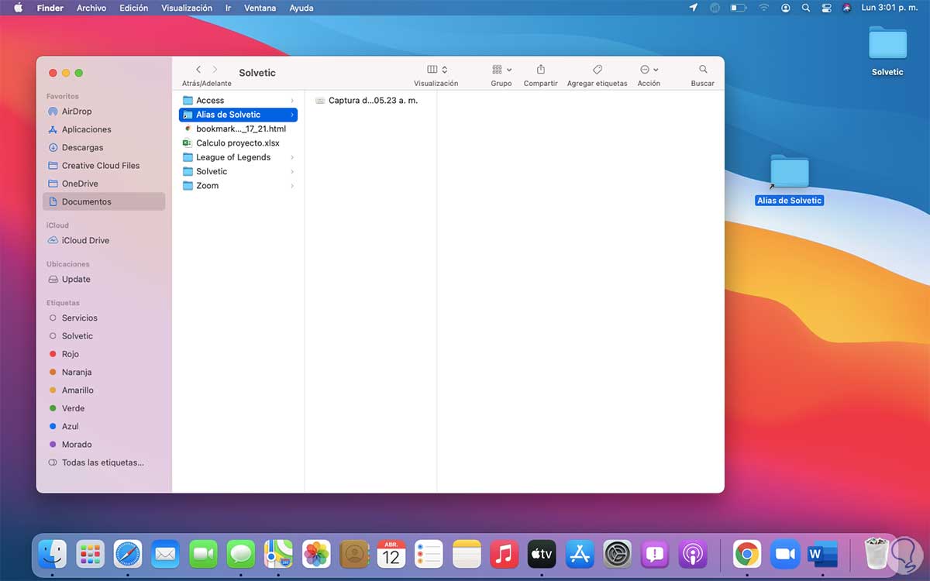Launch Google Chrome from the Dock
930x581 pixels.
pos(747,554)
